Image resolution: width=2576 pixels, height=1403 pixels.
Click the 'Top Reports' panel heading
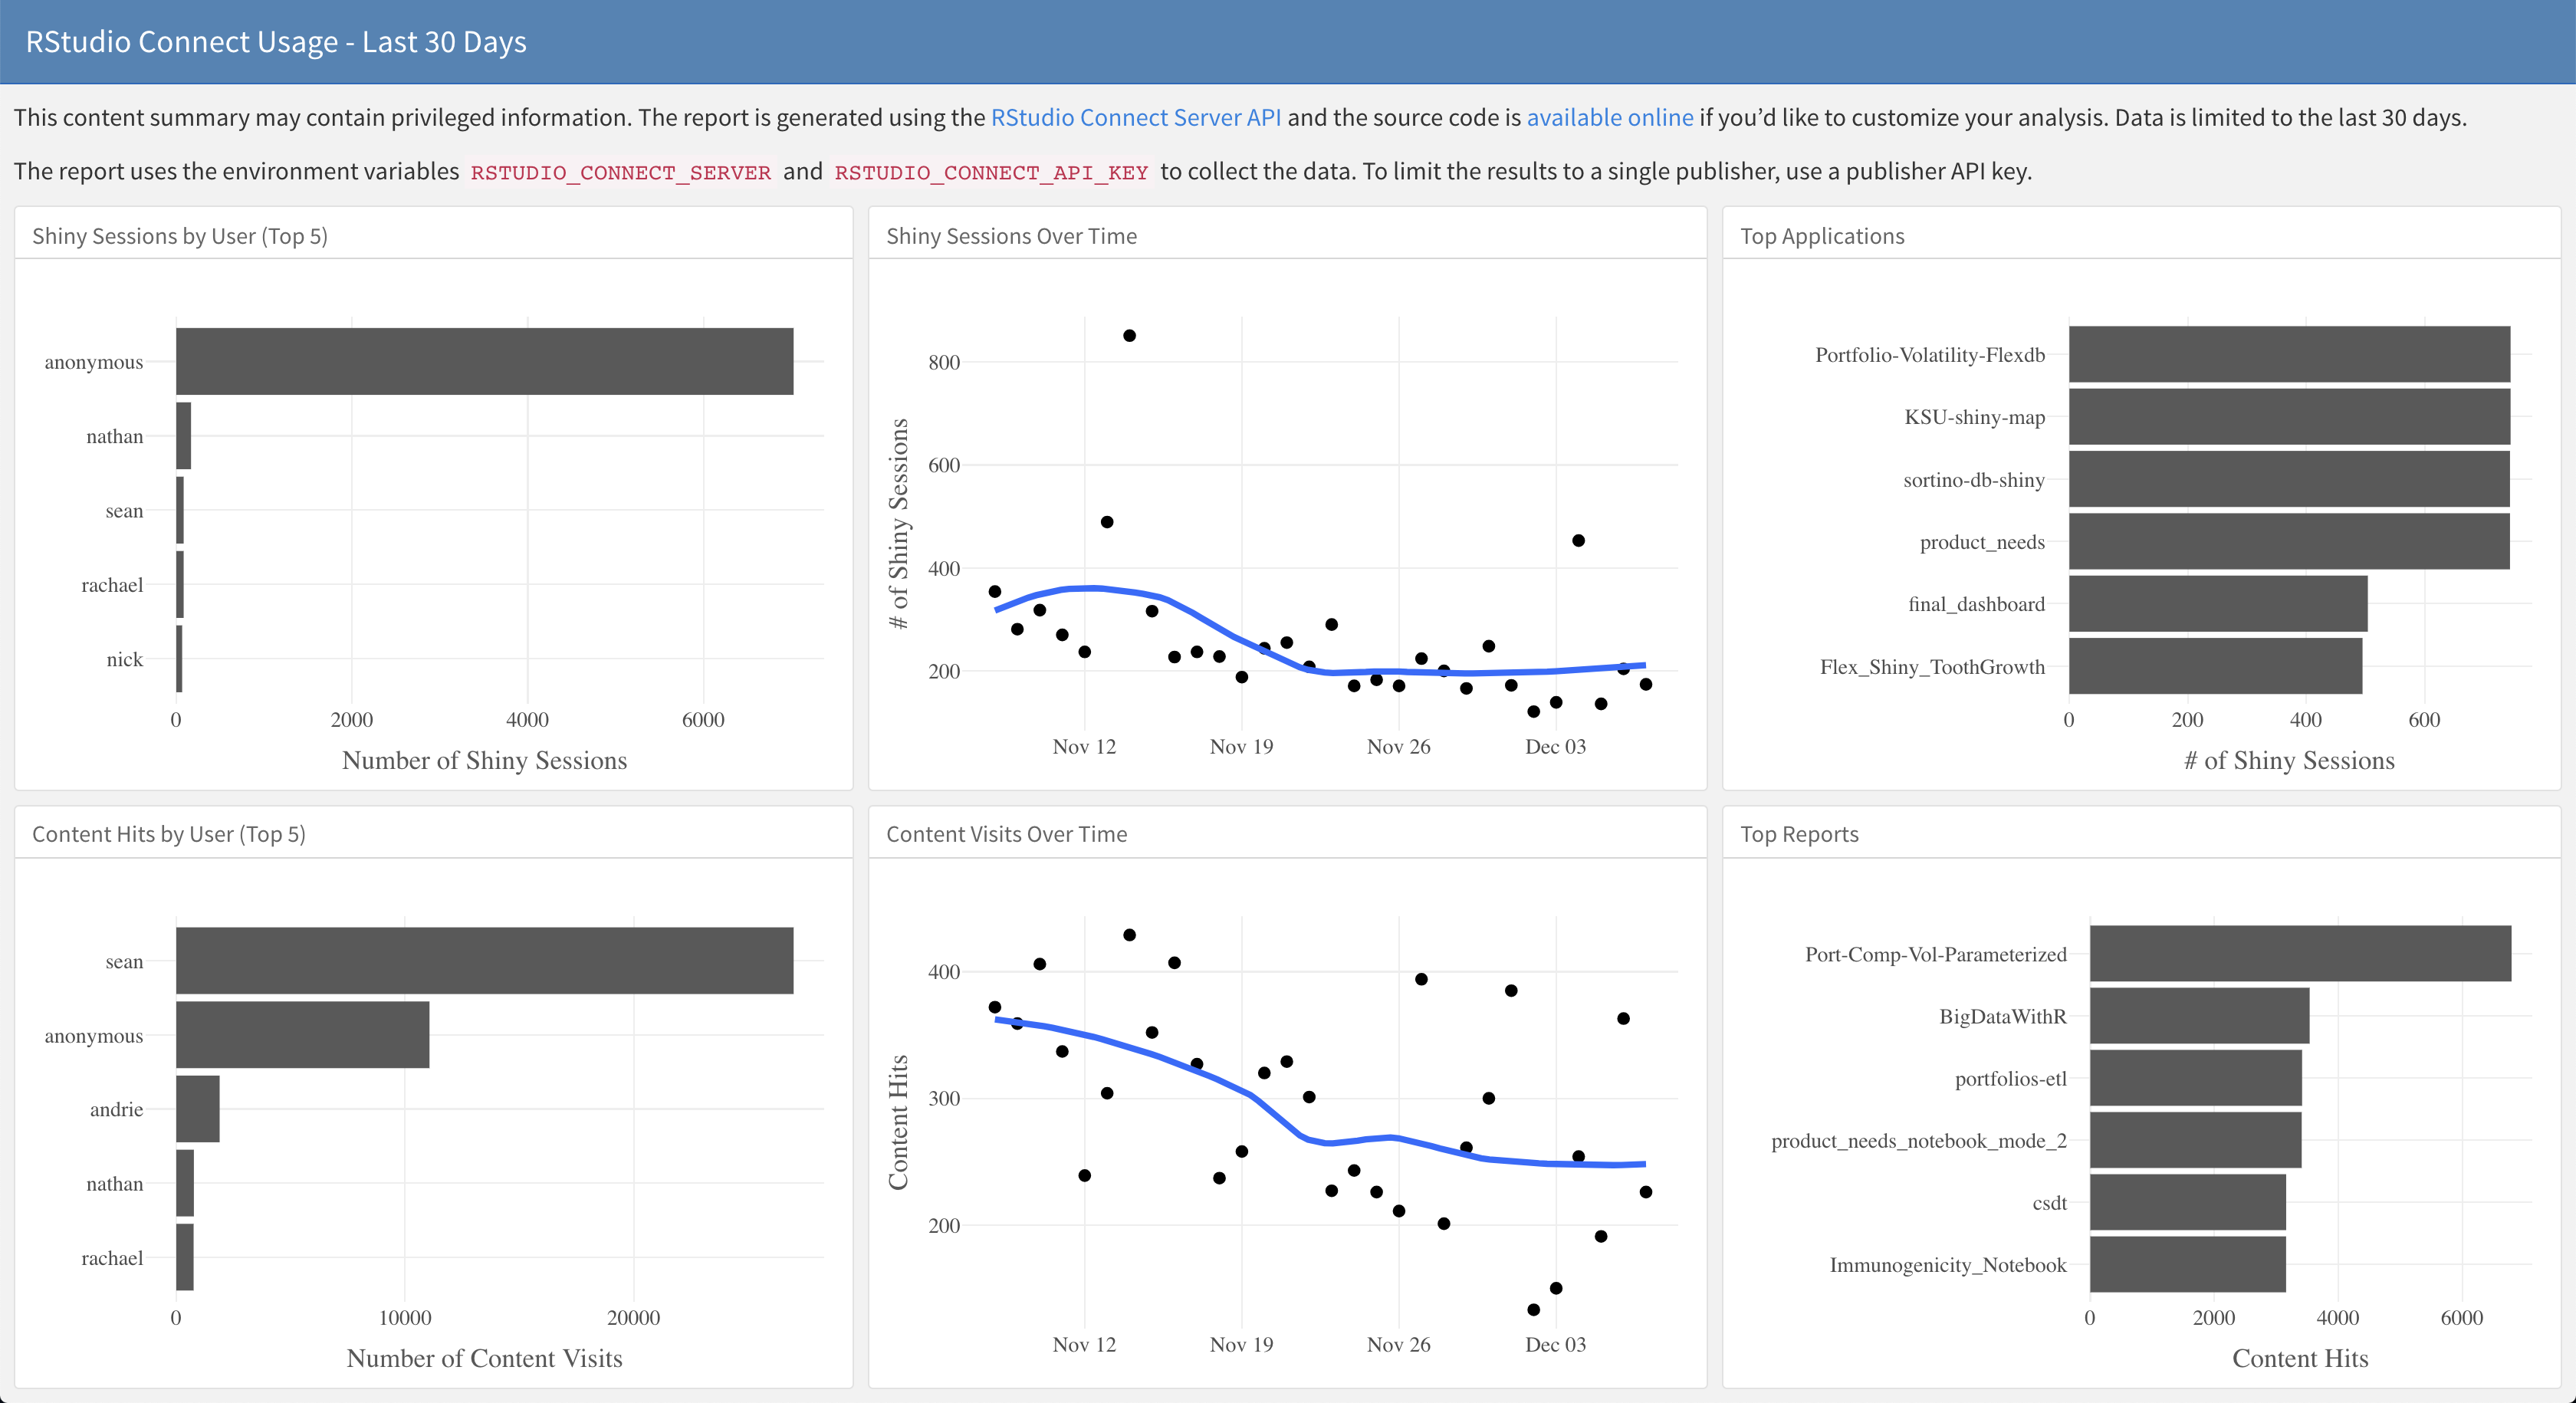pyautogui.click(x=1798, y=834)
